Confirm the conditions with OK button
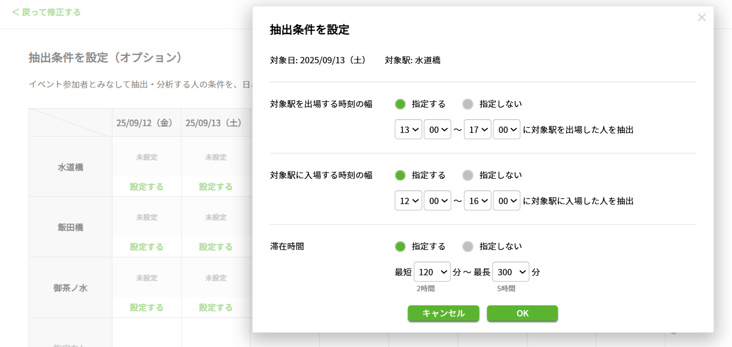732x347 pixels. click(522, 313)
